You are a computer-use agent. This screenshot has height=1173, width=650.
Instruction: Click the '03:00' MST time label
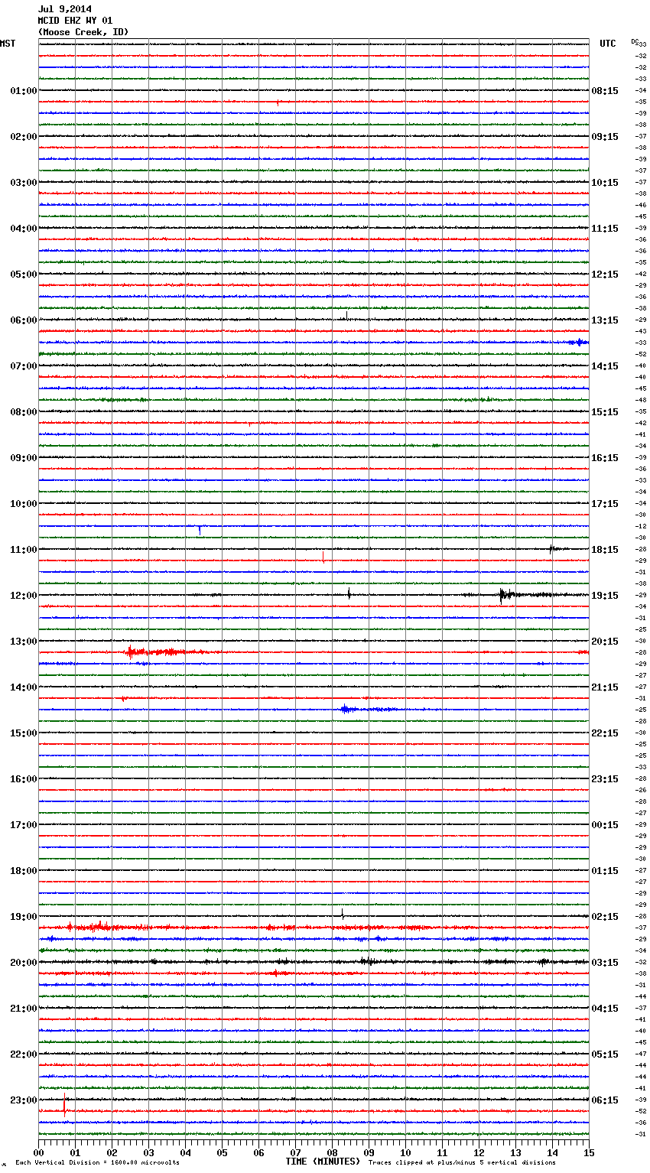click(24, 183)
